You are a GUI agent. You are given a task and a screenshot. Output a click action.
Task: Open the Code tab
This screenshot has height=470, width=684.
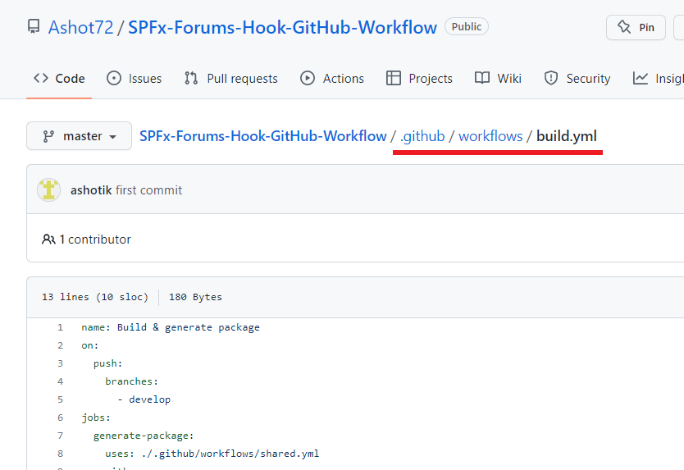coord(59,78)
